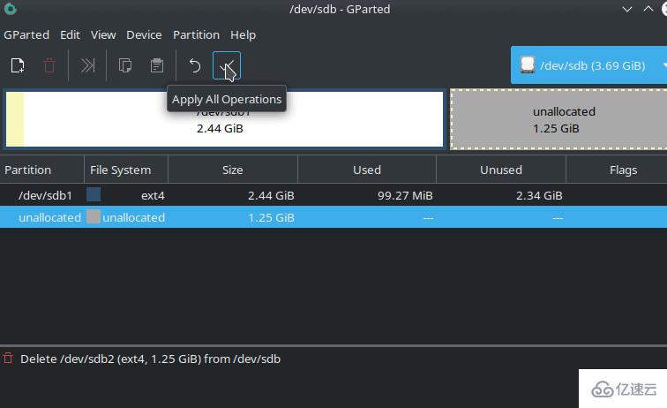Viewport: 667px width, 408px height.
Task: Open the View menu
Action: tap(103, 35)
